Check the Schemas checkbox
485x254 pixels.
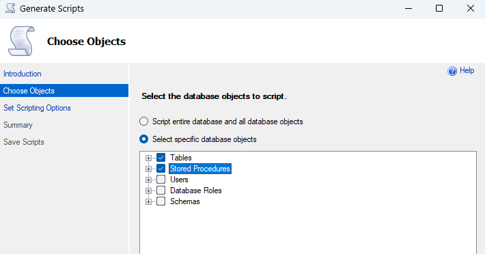pyautogui.click(x=161, y=201)
